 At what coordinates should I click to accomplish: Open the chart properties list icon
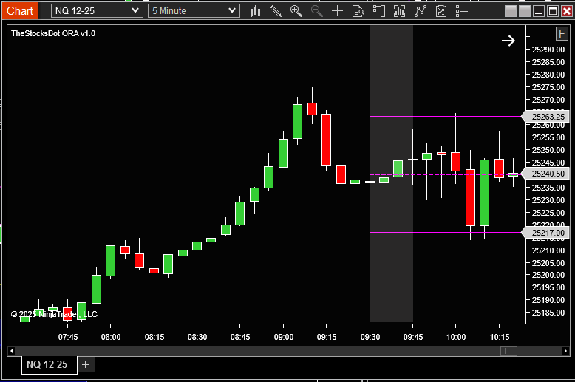462,11
